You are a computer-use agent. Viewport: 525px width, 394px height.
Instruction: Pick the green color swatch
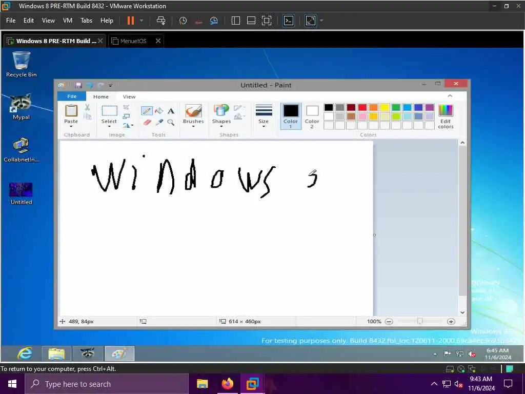click(x=396, y=107)
